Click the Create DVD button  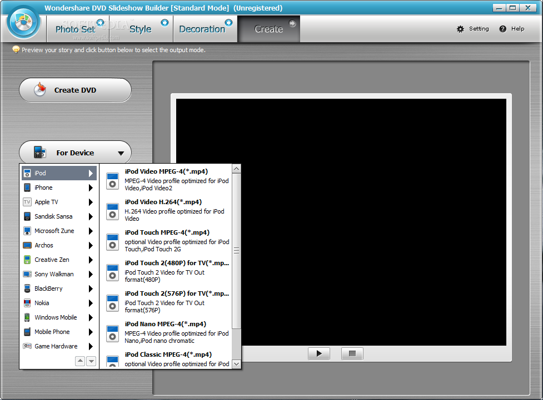coord(75,90)
